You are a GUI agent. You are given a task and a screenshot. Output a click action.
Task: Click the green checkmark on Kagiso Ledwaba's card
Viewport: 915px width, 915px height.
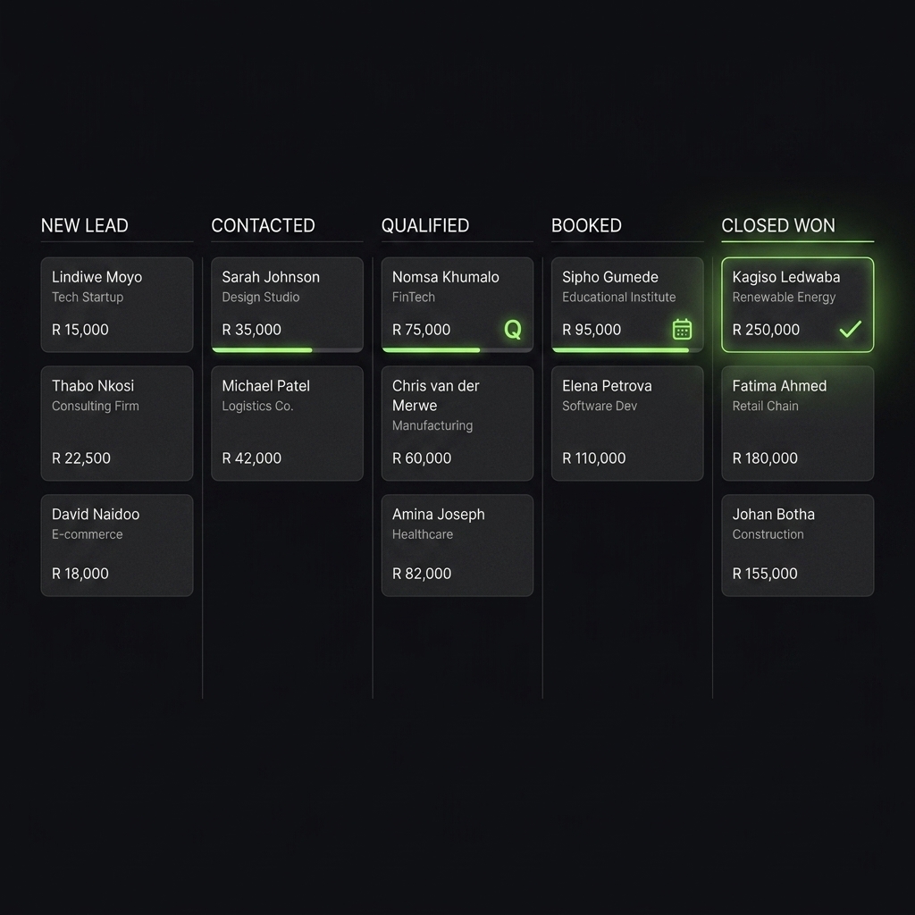click(850, 329)
